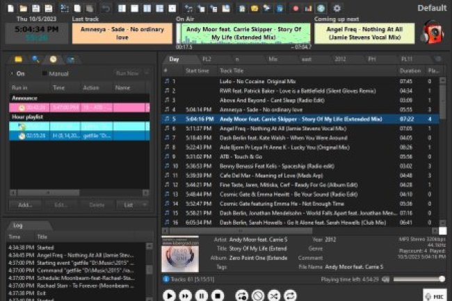Click the teal globe broadcast toolbar icon
This screenshot has width=452, height=301.
321,8
